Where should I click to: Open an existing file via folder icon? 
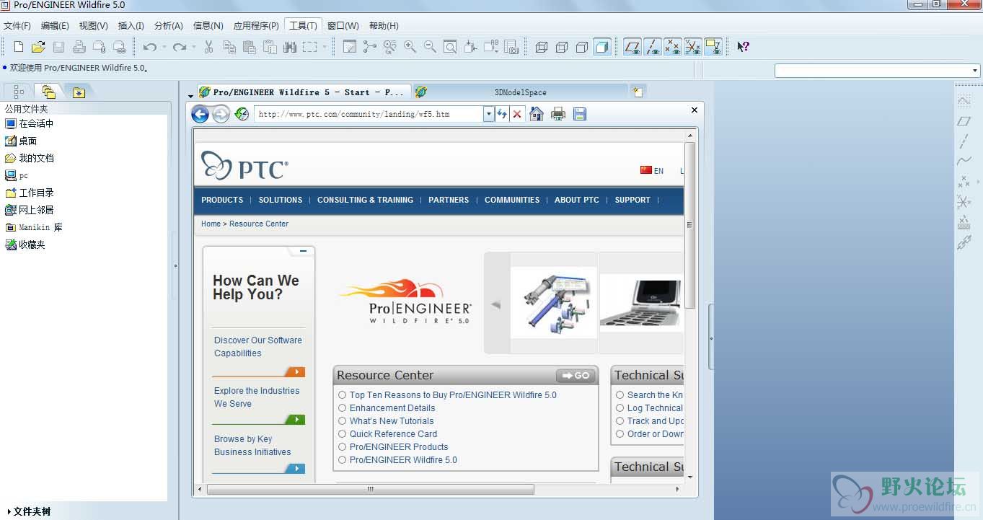click(38, 47)
